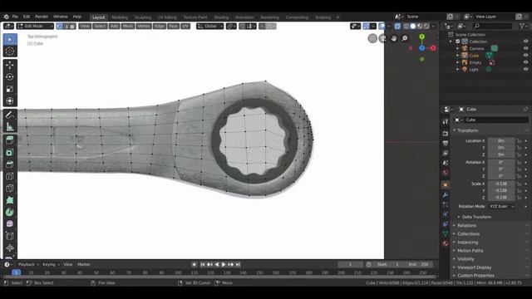Switch to wireframe shading
532x299 pixels.
coord(406,26)
